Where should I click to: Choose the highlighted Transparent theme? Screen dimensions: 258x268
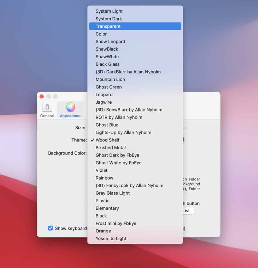pos(108,26)
